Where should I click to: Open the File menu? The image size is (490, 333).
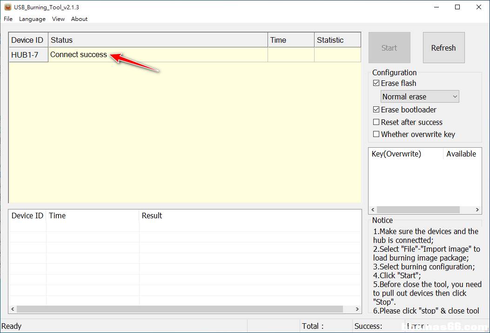tap(8, 19)
